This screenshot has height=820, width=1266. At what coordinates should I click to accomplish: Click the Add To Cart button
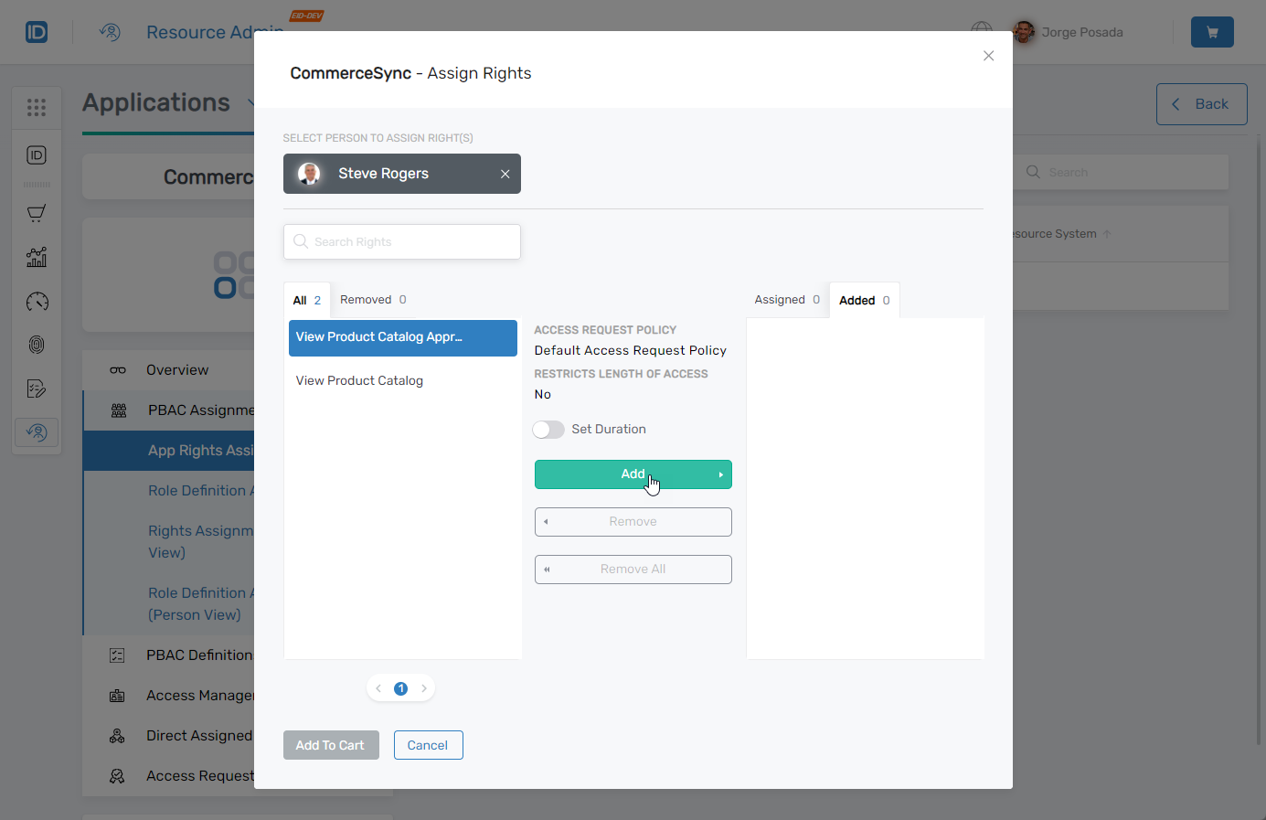[330, 745]
